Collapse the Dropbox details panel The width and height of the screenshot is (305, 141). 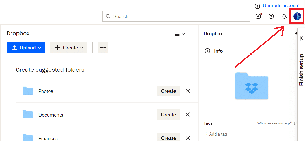[x=295, y=34]
